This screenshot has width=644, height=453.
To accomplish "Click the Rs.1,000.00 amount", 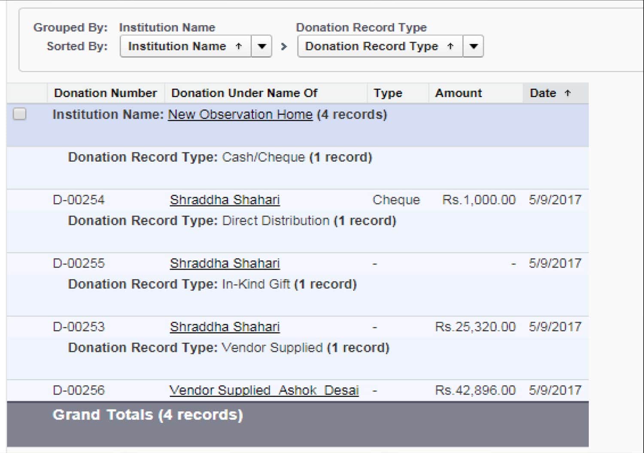I will 479,200.
